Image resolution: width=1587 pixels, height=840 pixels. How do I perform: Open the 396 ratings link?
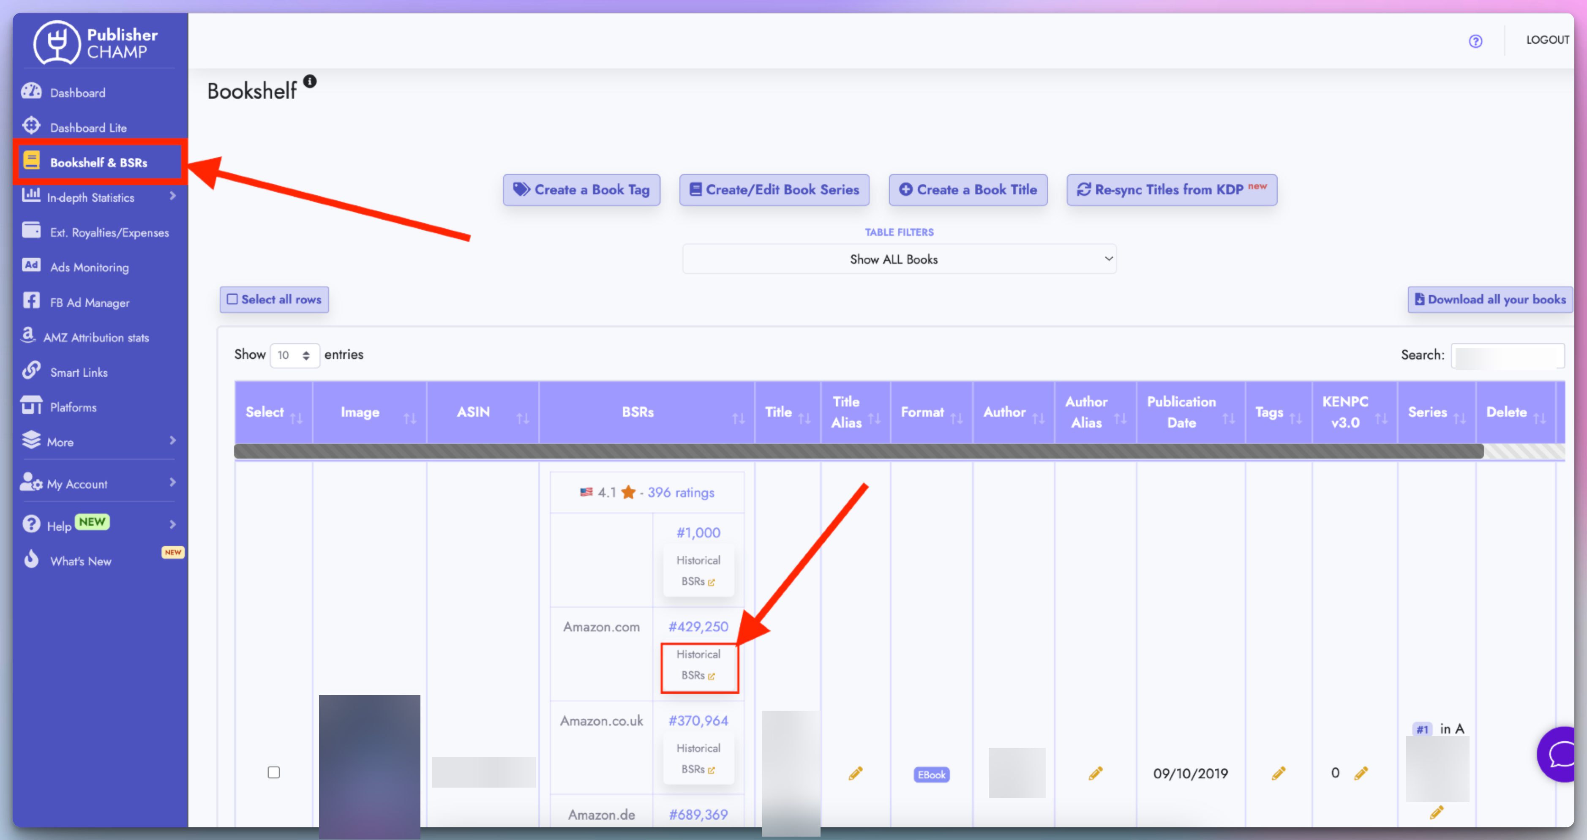click(x=680, y=492)
